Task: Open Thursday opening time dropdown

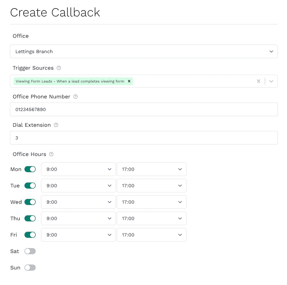Action: (x=78, y=219)
